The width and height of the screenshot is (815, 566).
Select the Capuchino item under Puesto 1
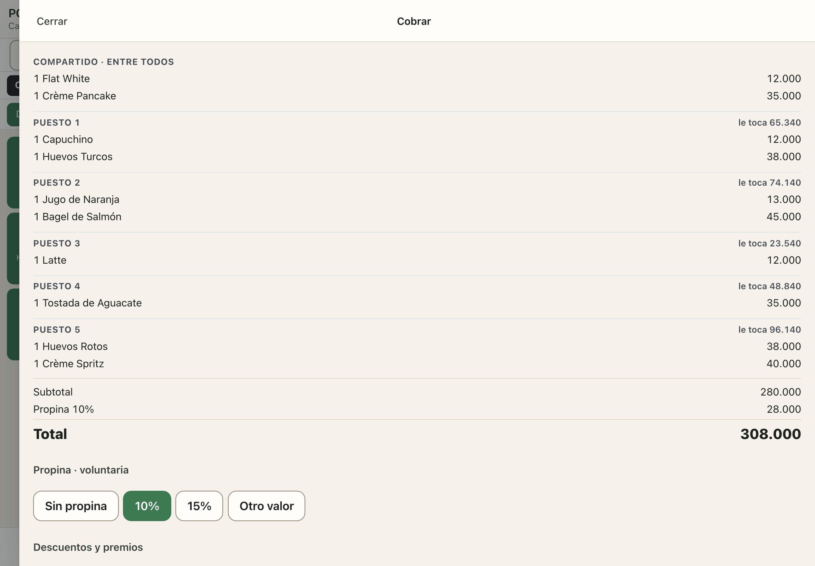click(417, 139)
